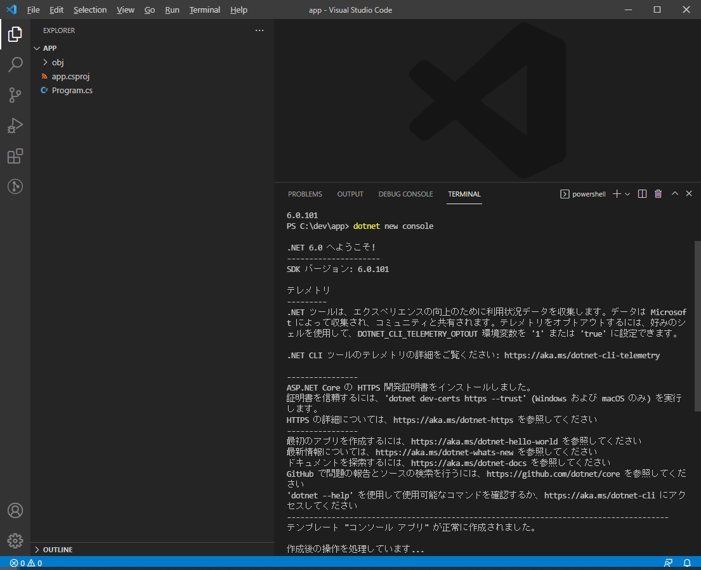Image resolution: width=701 pixels, height=570 pixels.
Task: Follow the https://aka.ms/dotnet-hello-world link
Action: click(x=484, y=441)
